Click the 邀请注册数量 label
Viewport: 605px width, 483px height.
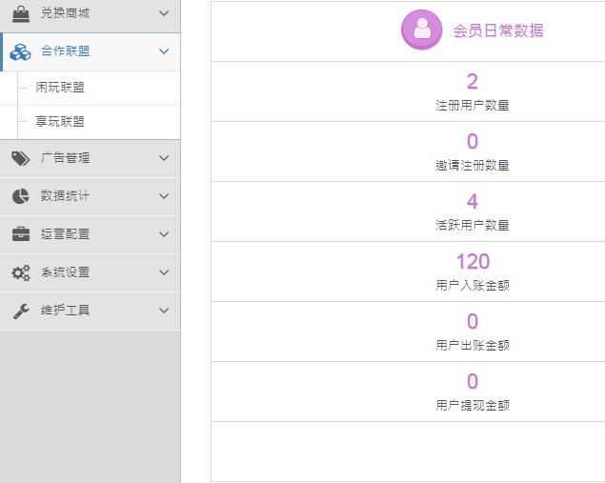(x=473, y=166)
